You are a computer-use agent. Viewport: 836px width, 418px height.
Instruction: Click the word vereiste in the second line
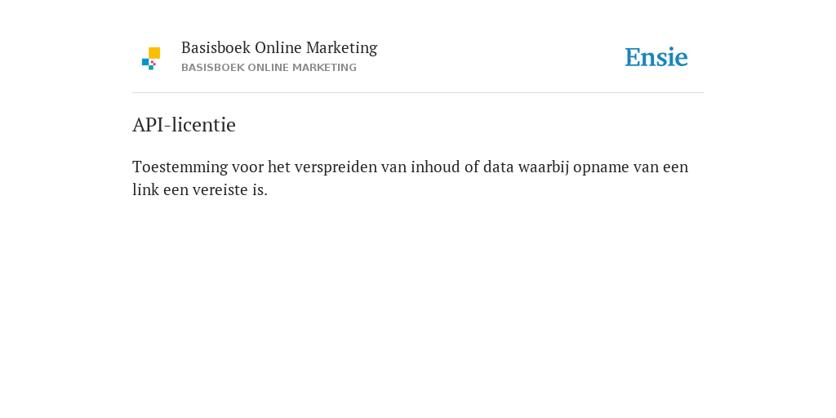coord(220,189)
